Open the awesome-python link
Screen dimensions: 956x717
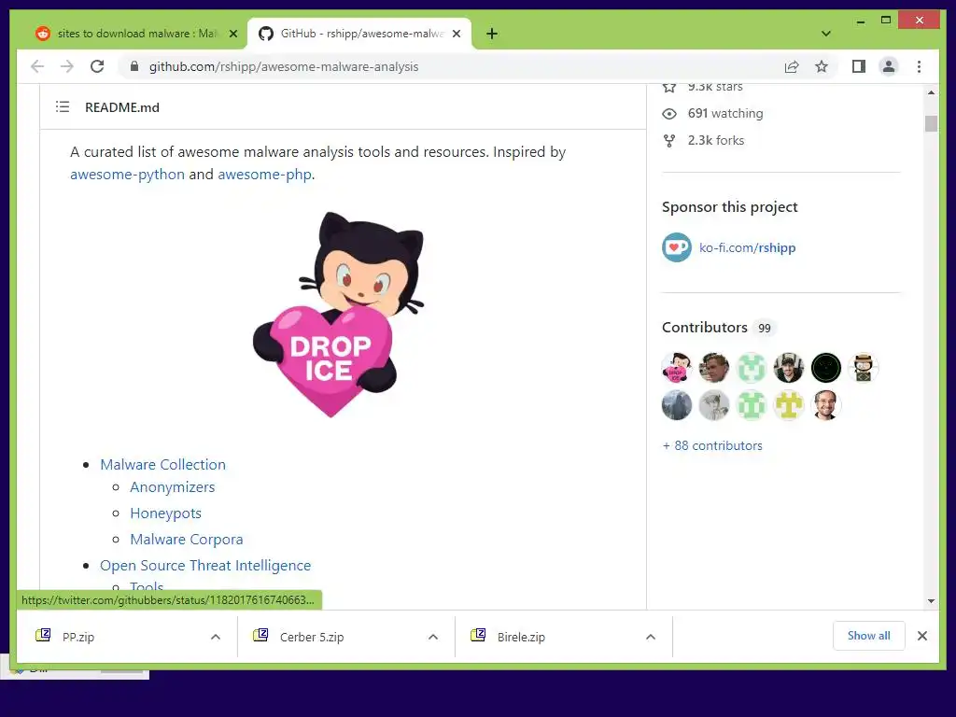point(127,175)
